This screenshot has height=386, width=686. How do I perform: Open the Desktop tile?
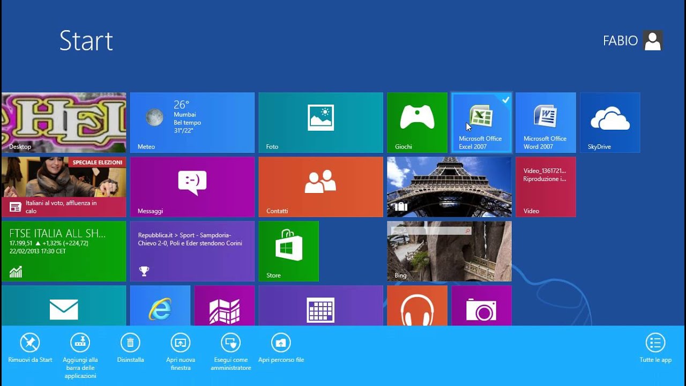tap(64, 123)
